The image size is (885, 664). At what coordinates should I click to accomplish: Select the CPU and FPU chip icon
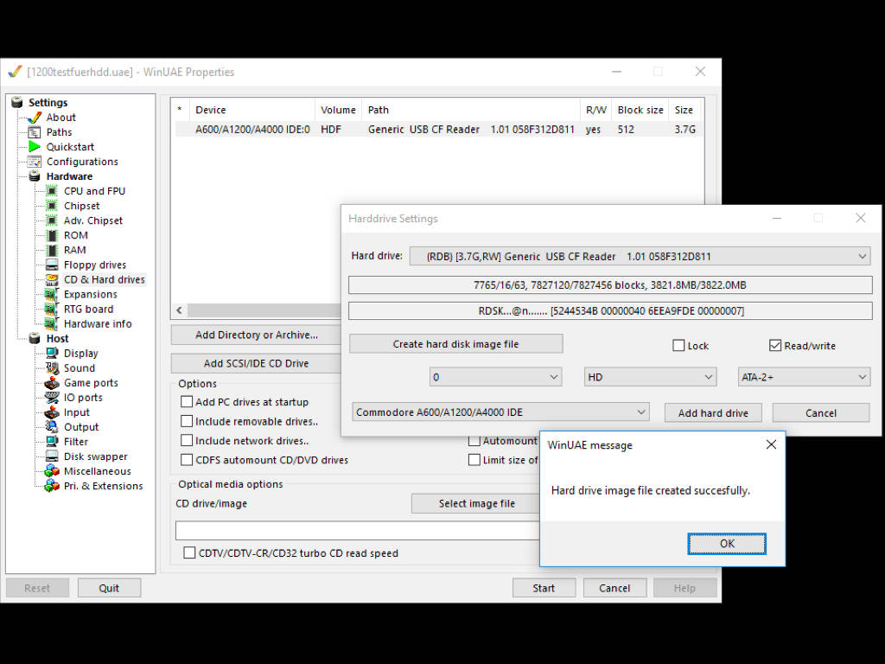click(52, 191)
